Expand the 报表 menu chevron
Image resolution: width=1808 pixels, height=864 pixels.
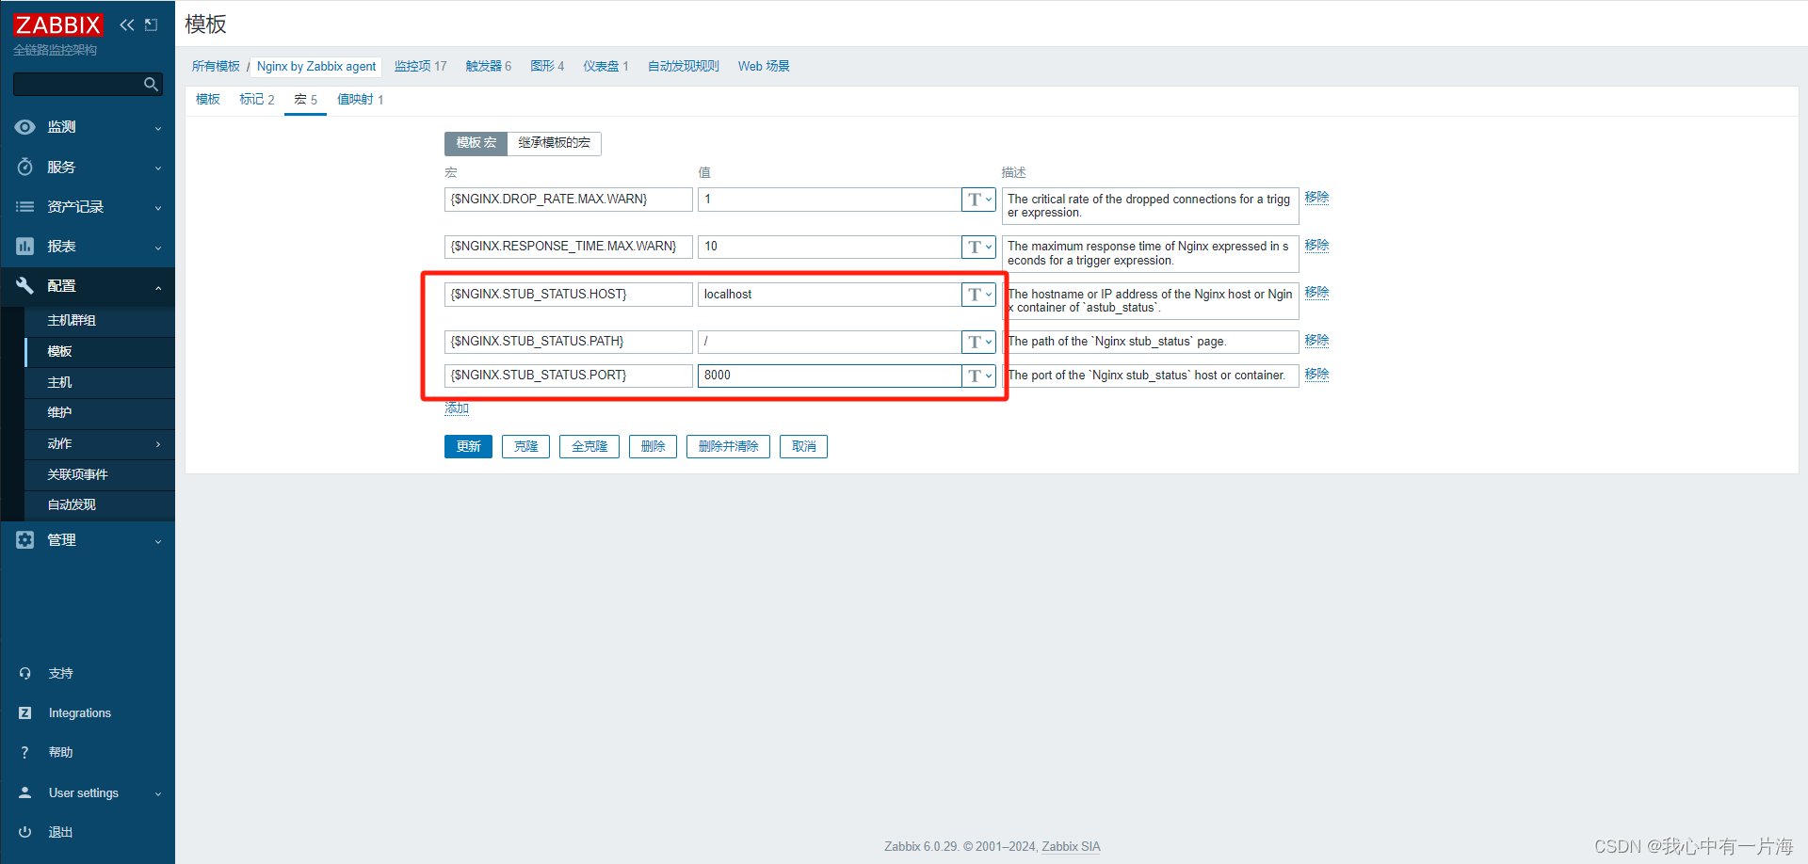click(158, 247)
